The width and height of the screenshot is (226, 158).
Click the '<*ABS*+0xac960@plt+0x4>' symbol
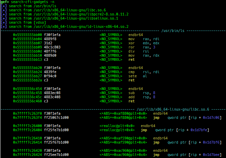pyautogui.click(x=123, y=155)
